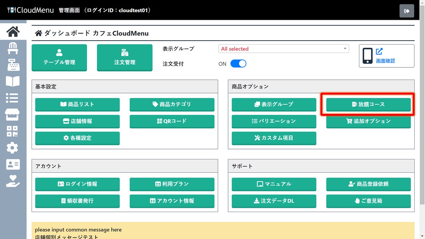Image resolution: width=425 pixels, height=239 pixels.
Task: Open バリエーション
Action: pos(274,121)
